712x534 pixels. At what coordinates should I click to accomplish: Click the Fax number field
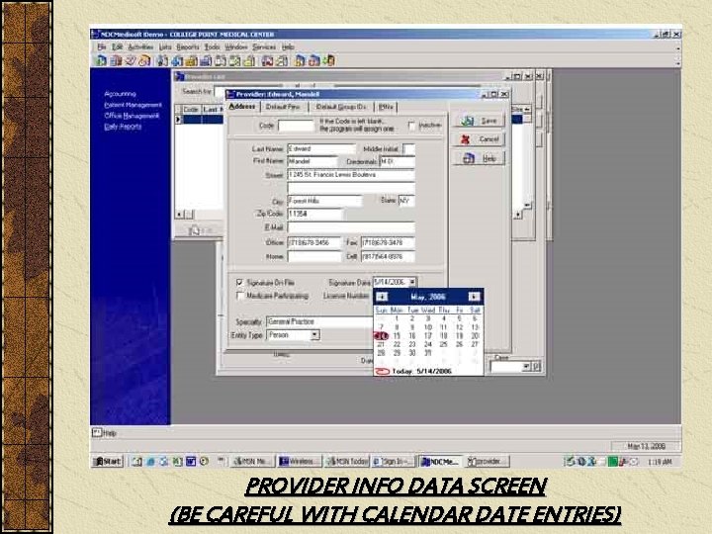tap(388, 243)
